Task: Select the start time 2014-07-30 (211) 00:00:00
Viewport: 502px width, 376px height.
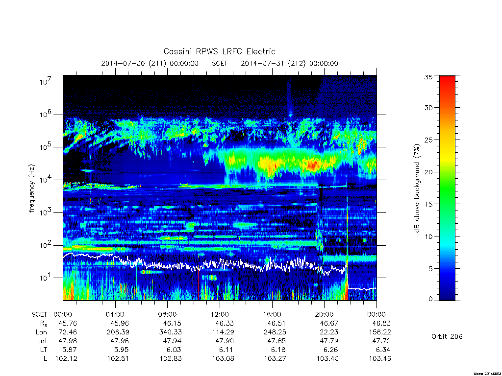Action: pos(150,63)
